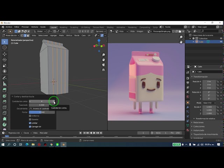Switch perspective/orthographic grid icon
224x168 pixels.
104,70
